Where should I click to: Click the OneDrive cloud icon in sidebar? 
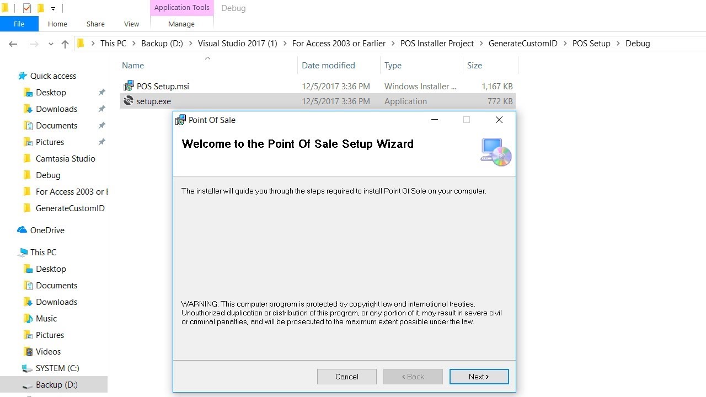pyautogui.click(x=22, y=230)
